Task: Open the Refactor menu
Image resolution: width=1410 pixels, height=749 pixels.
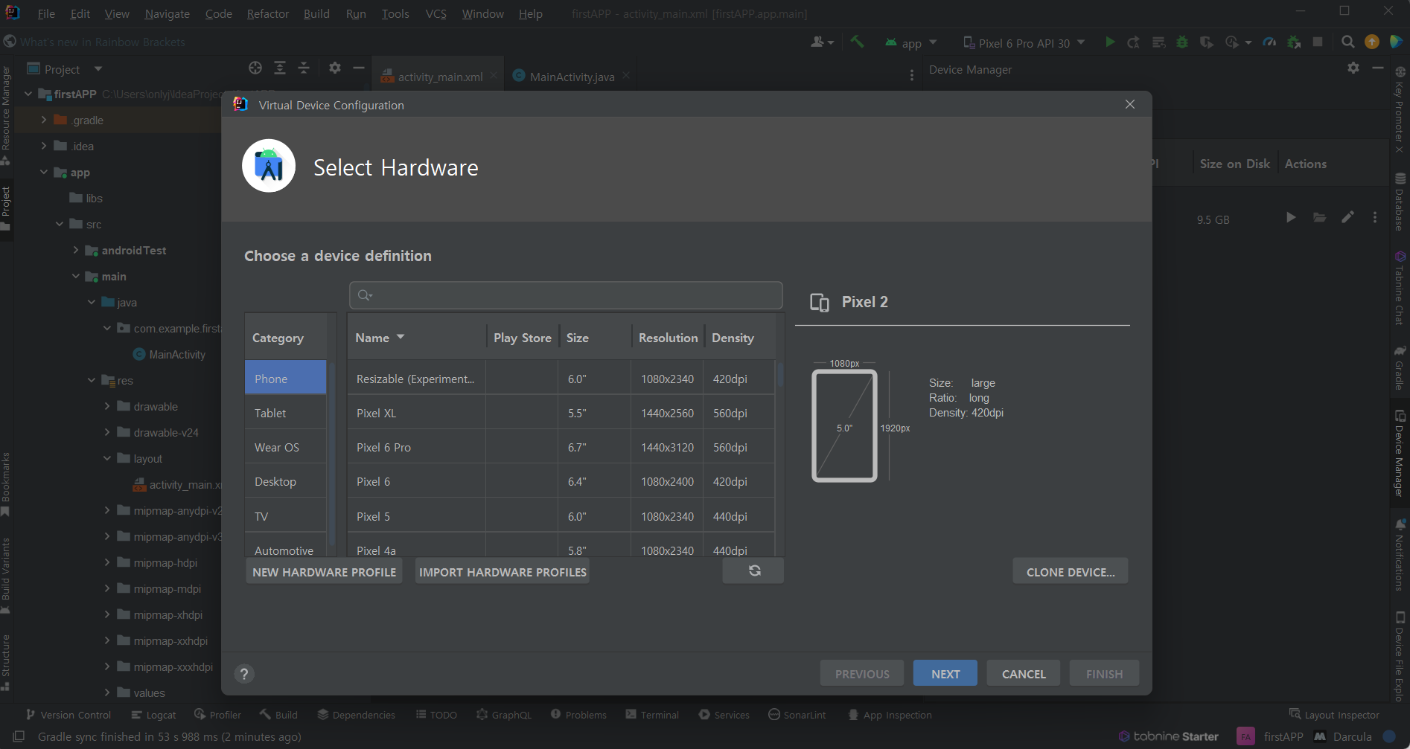Action: (x=268, y=13)
